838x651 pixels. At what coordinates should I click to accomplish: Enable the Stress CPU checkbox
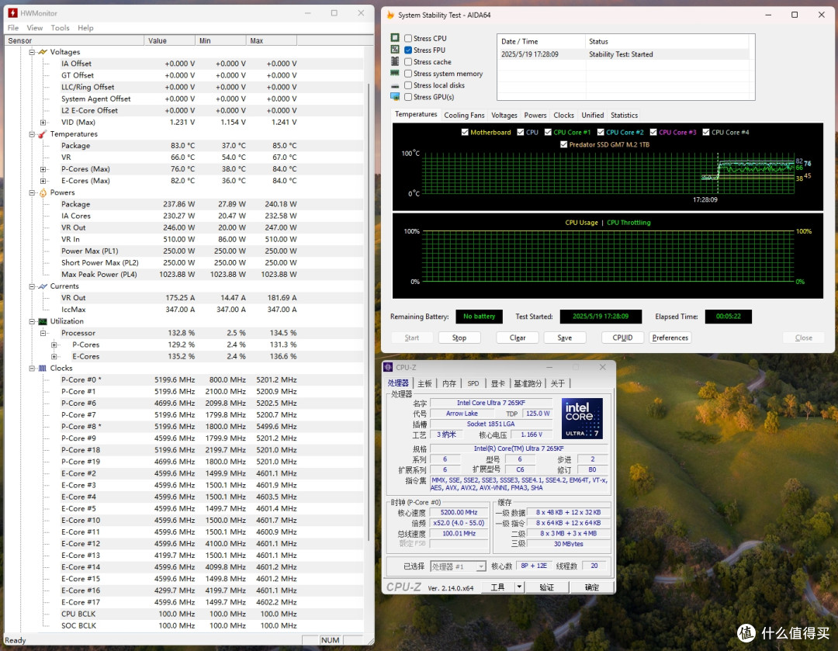click(408, 39)
